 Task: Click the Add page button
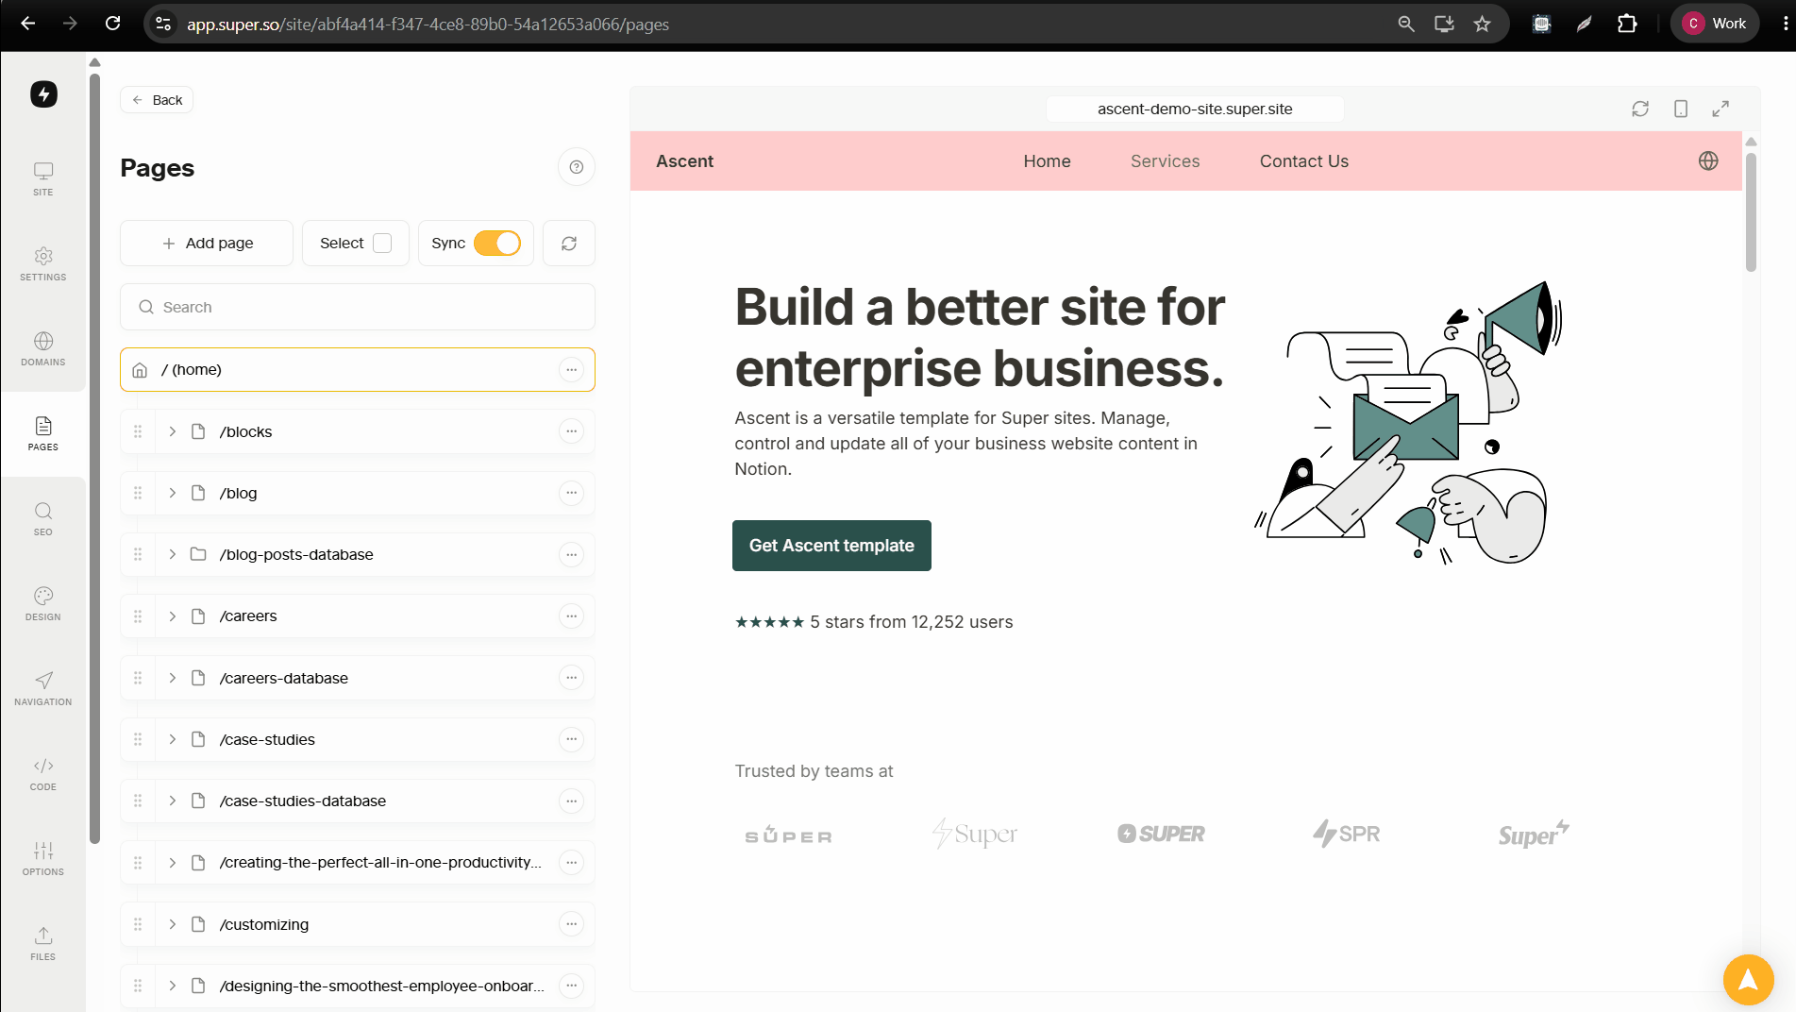pos(207,244)
